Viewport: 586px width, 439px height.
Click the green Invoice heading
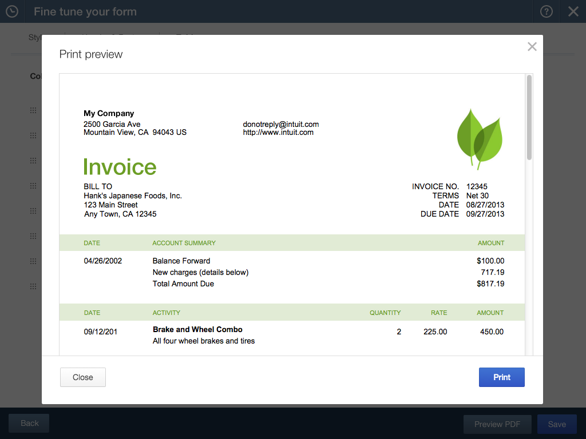[x=120, y=167]
